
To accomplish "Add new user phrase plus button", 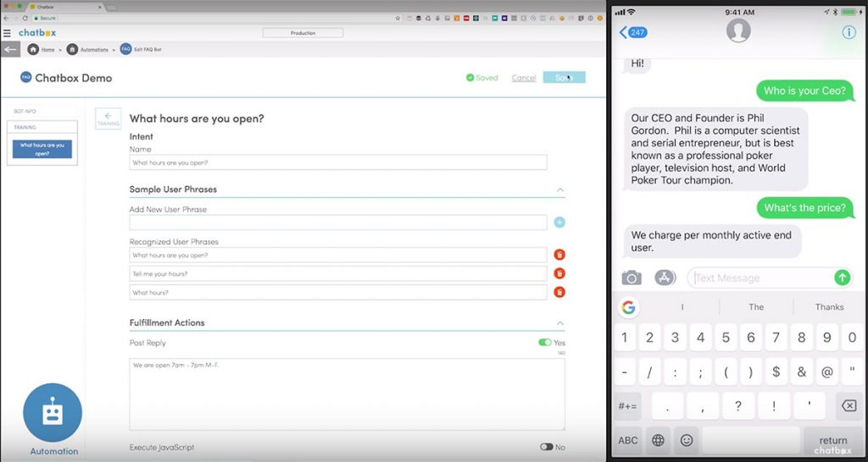I will tap(559, 223).
